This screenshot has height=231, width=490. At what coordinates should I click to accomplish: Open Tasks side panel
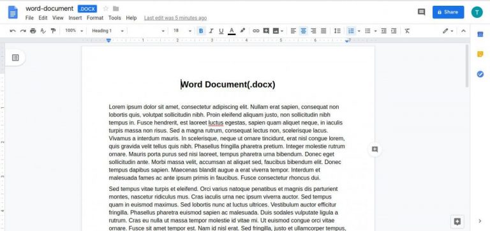click(480, 74)
